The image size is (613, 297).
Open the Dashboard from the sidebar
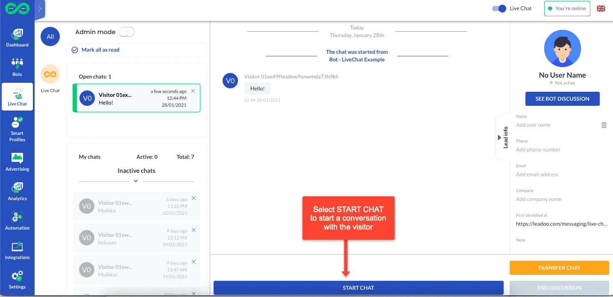17,37
